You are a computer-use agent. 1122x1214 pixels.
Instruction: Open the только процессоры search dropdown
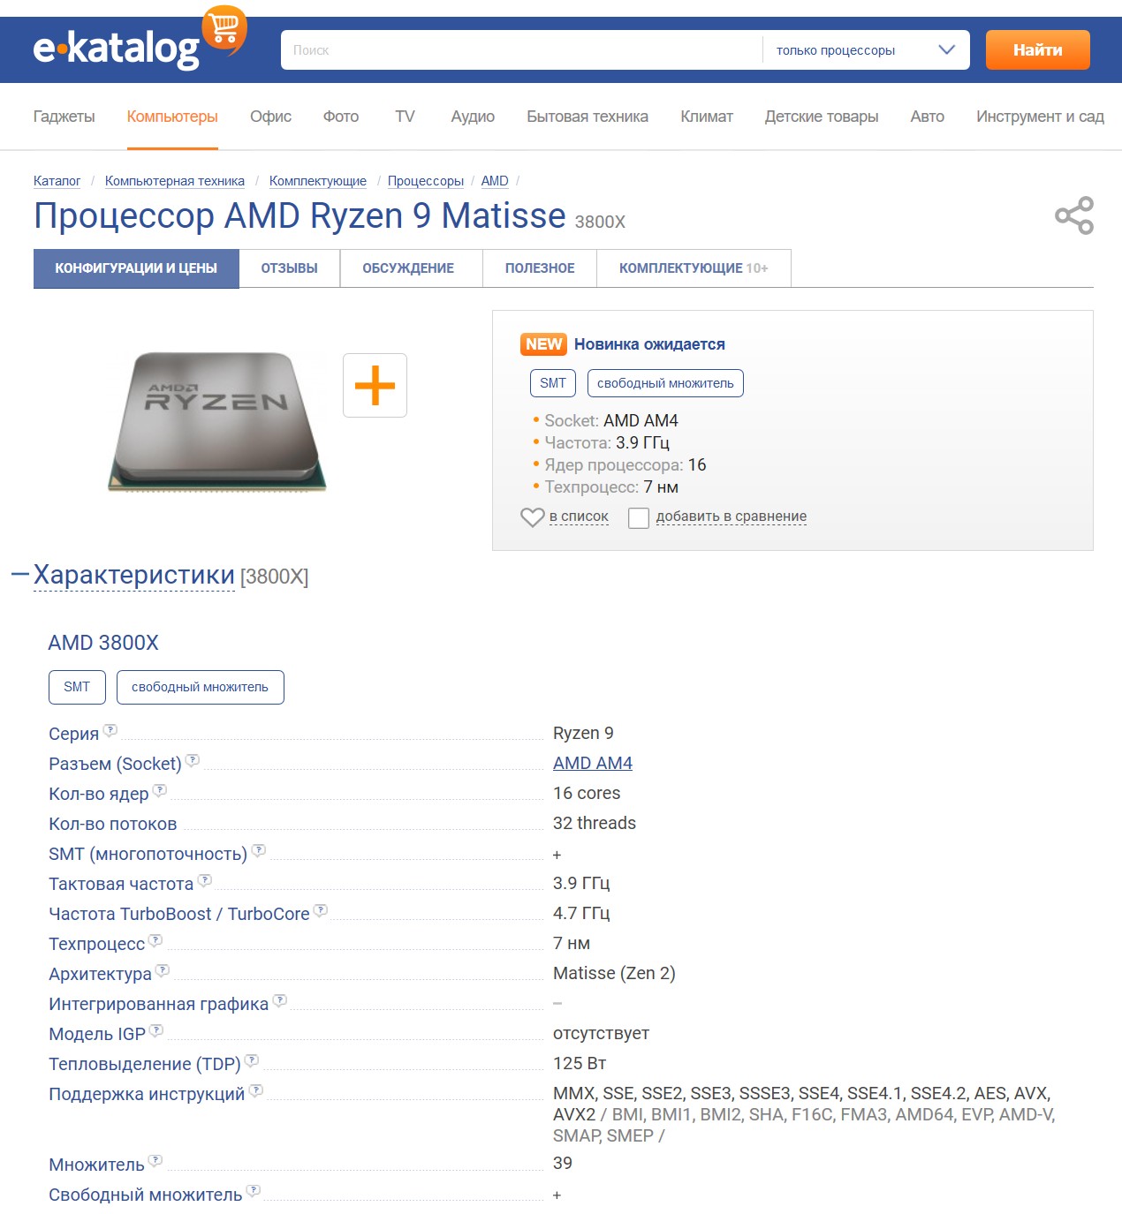pyautogui.click(x=865, y=50)
